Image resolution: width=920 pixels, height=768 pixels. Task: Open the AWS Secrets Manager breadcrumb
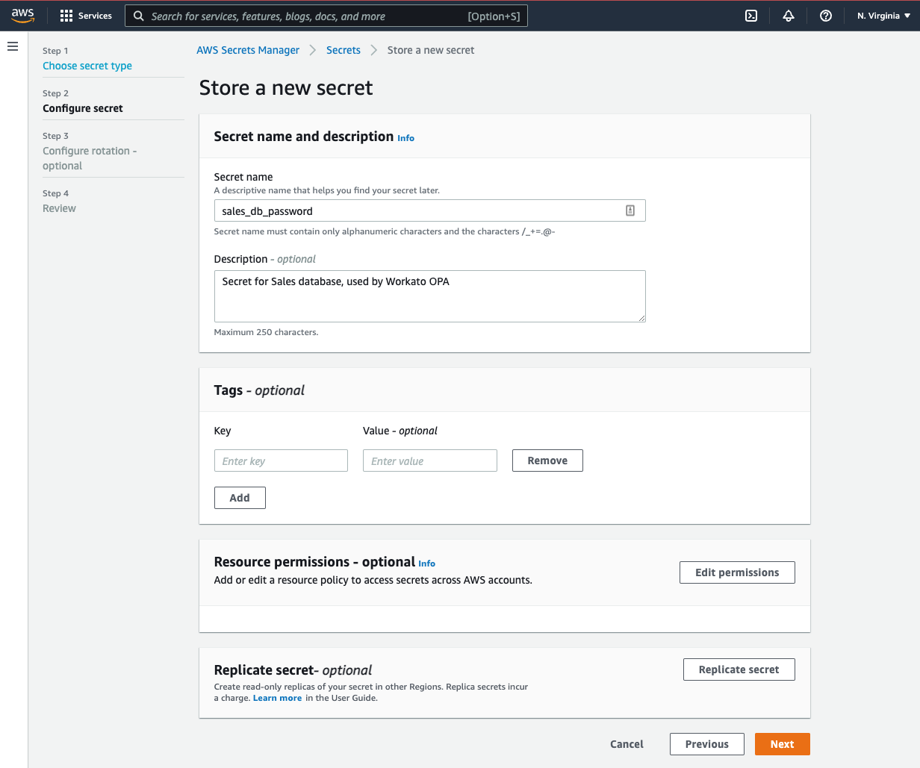(x=248, y=50)
